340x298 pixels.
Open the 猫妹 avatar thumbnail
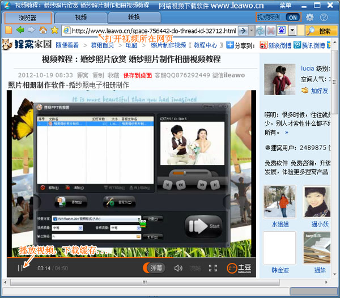(x=317, y=248)
